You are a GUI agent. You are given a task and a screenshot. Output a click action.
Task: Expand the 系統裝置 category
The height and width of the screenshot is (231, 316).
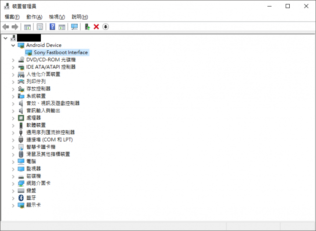(x=13, y=96)
